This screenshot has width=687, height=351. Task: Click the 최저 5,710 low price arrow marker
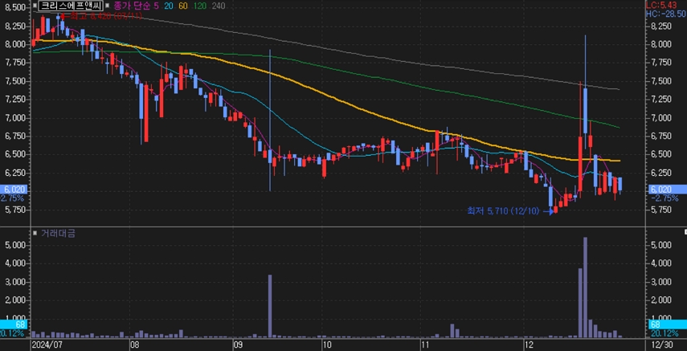click(548, 211)
